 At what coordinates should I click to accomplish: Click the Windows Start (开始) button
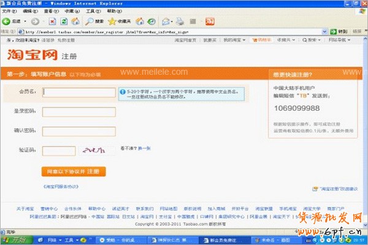(x=15, y=240)
